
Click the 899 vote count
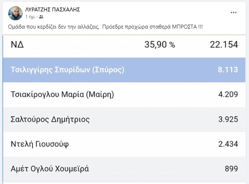click(x=231, y=169)
